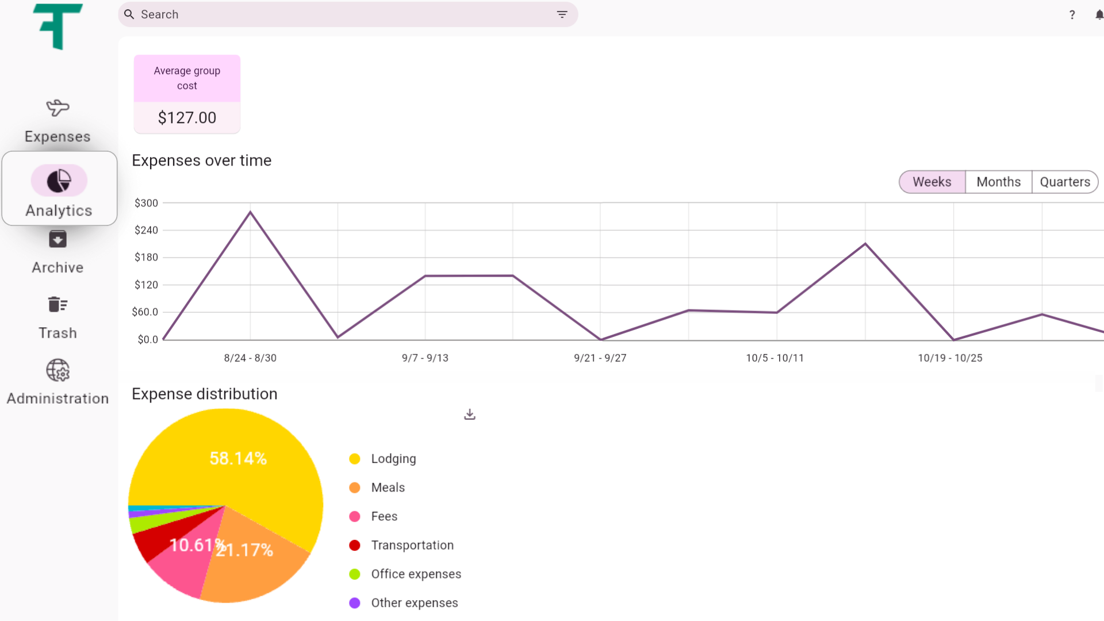Open Administration via globe gear icon
The width and height of the screenshot is (1104, 621).
[57, 371]
